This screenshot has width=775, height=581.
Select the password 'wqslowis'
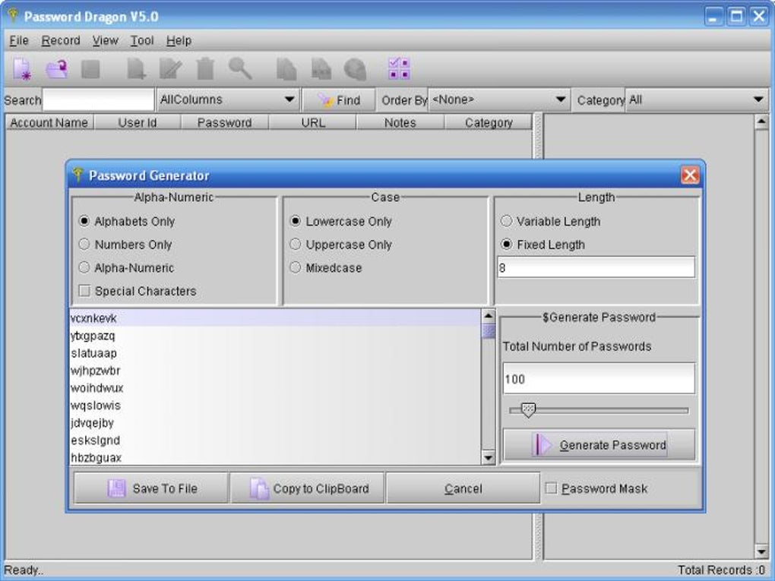(275, 405)
